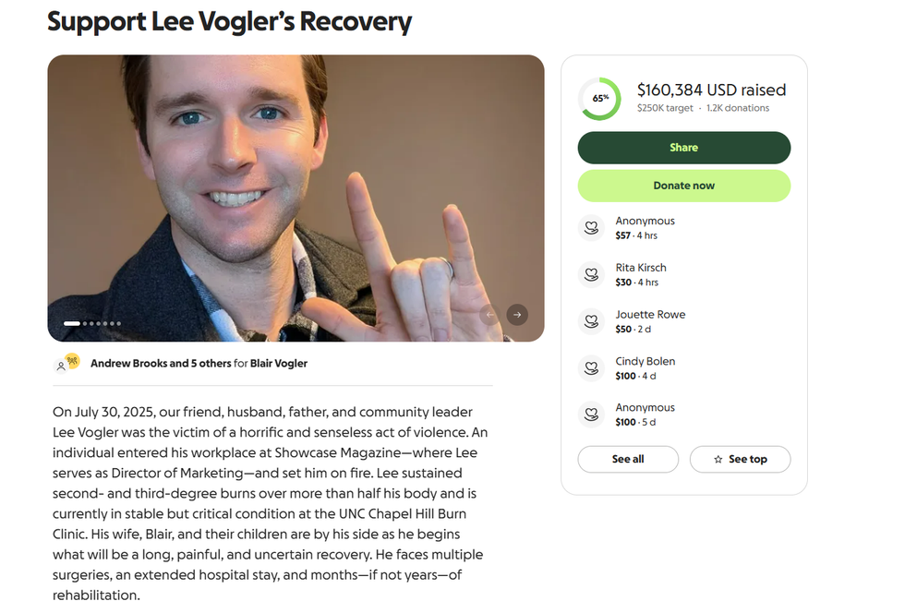The image size is (905, 601).
Task: Show top donations with See top
Action: pos(740,459)
